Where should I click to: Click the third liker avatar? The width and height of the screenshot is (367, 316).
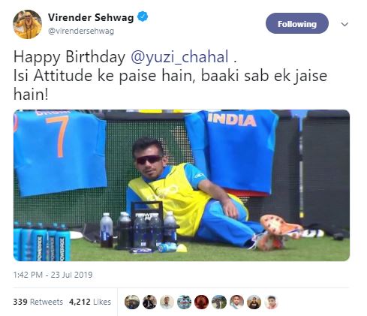(x=167, y=302)
